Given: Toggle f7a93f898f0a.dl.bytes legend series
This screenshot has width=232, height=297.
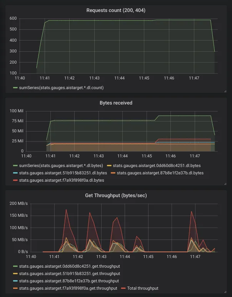Looking at the screenshot, I should tap(62, 181).
